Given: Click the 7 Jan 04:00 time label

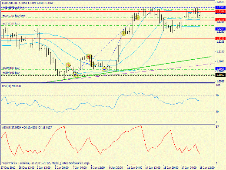Looking at the screenshot, I should (80, 167).
